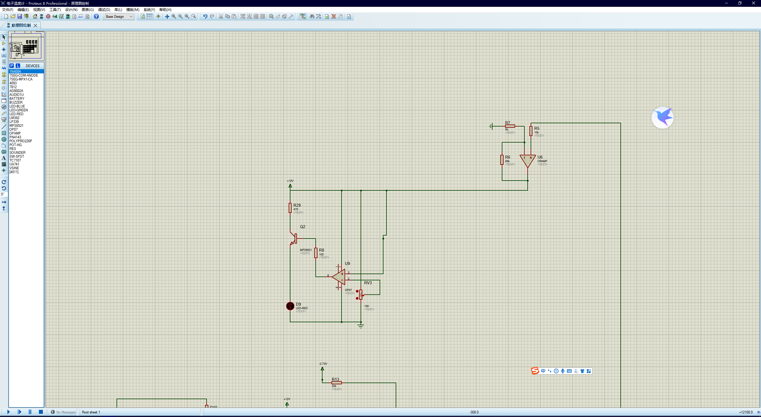Viewport: 761px width, 417px height.
Task: Click the P pick devices button
Action: click(12, 66)
